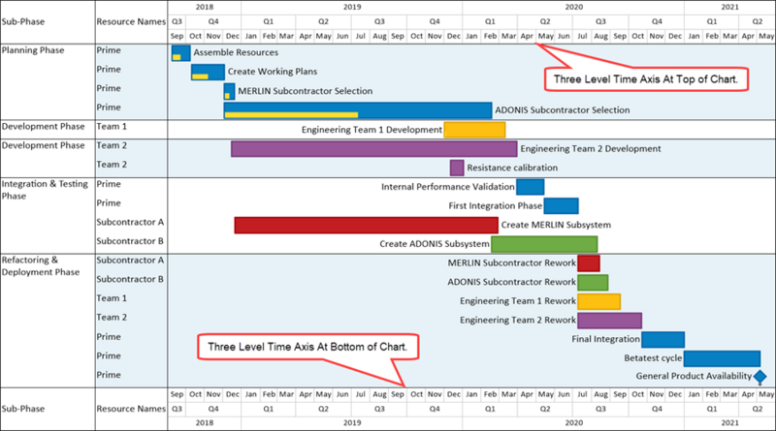This screenshot has width=776, height=431.
Task: Select the Internal Performance Validation bar
Action: tap(531, 187)
